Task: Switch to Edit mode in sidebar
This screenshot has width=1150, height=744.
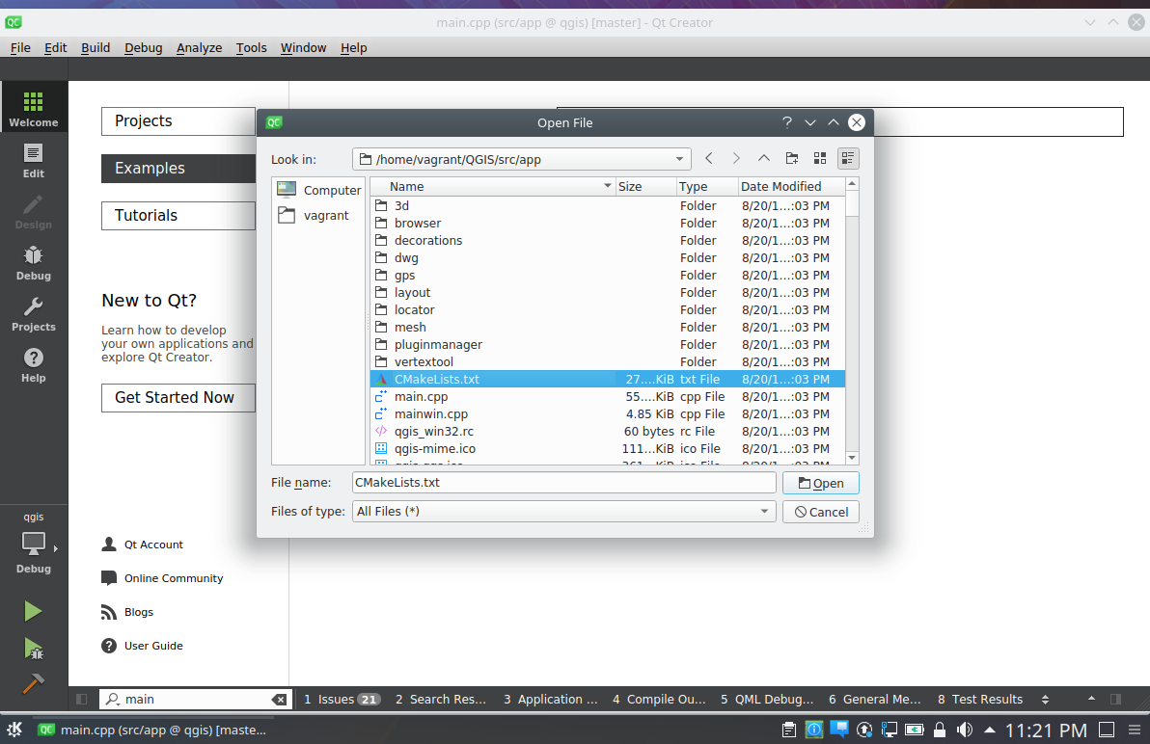Action: (34, 161)
